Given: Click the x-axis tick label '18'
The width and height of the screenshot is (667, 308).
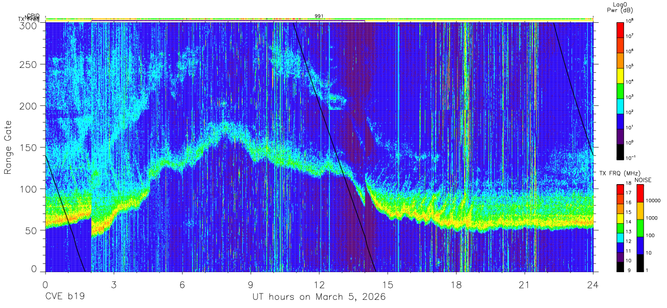Looking at the screenshot, I should [456, 284].
